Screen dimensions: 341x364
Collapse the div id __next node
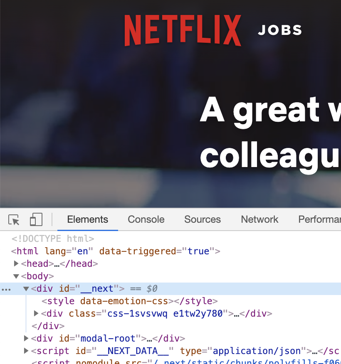click(x=26, y=289)
